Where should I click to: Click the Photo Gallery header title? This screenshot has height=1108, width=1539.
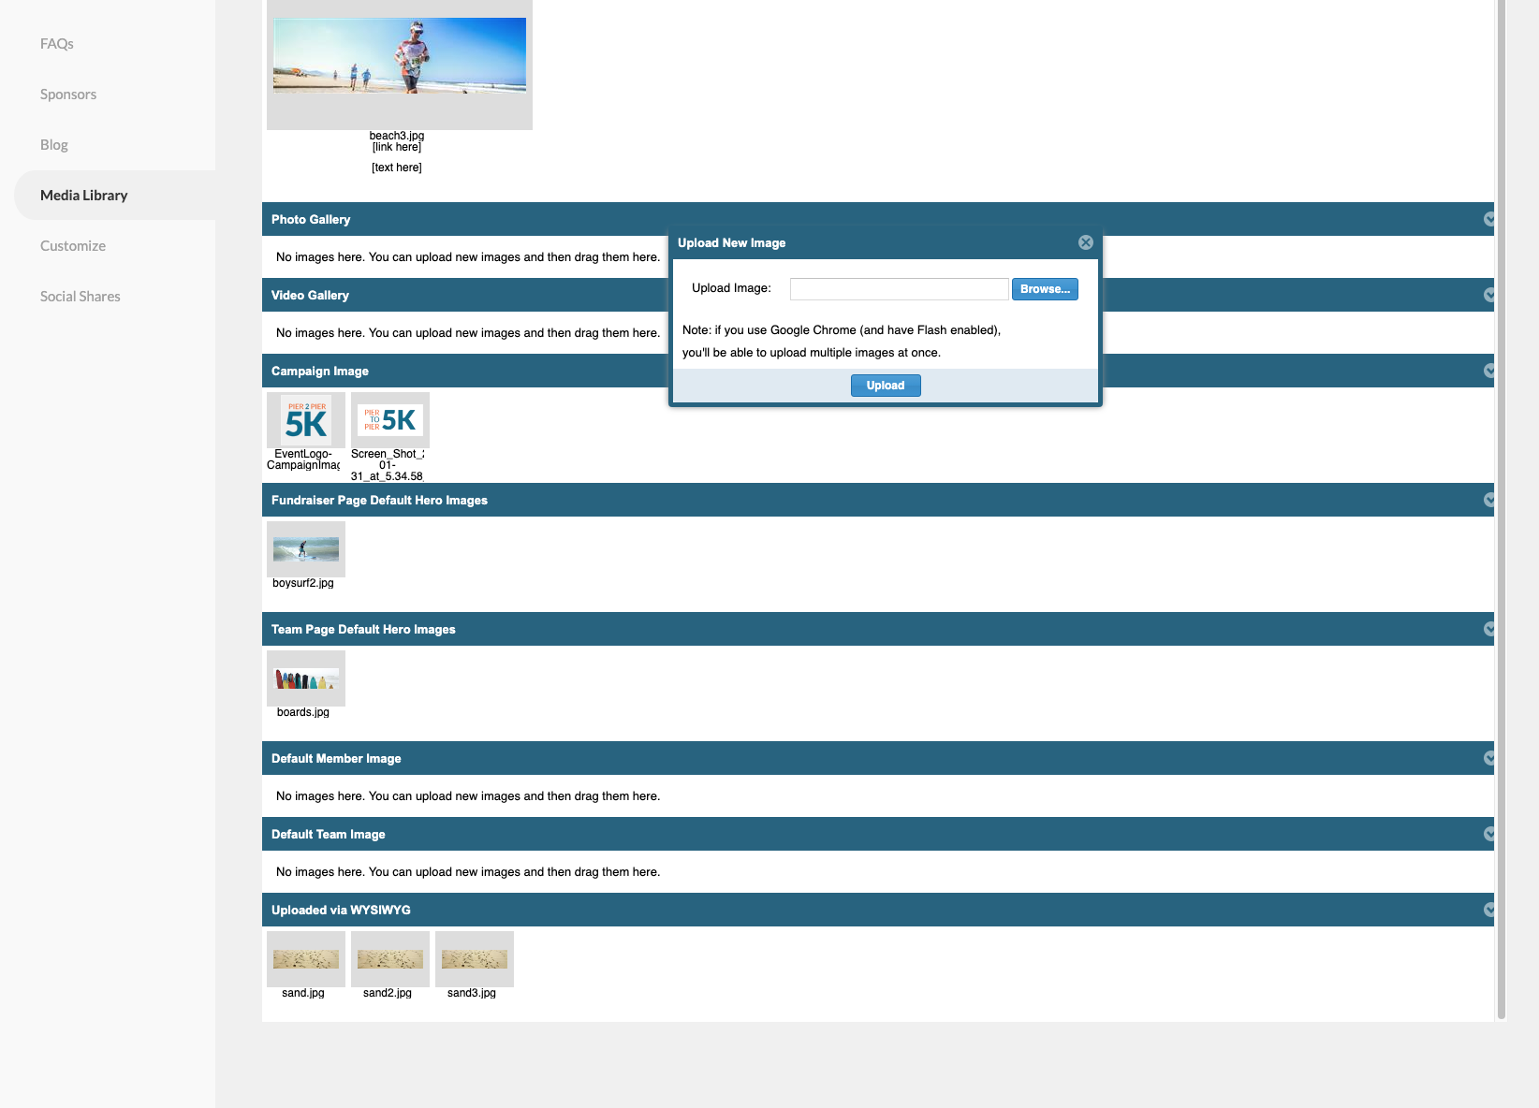click(311, 219)
